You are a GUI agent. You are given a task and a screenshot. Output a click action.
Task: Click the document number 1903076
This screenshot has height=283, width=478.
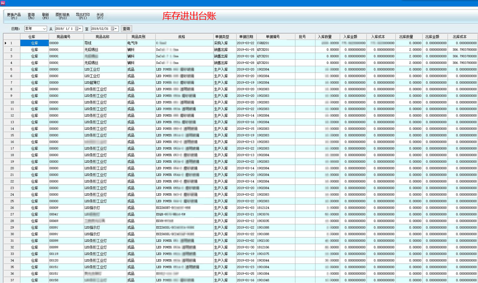[x=276, y=214]
